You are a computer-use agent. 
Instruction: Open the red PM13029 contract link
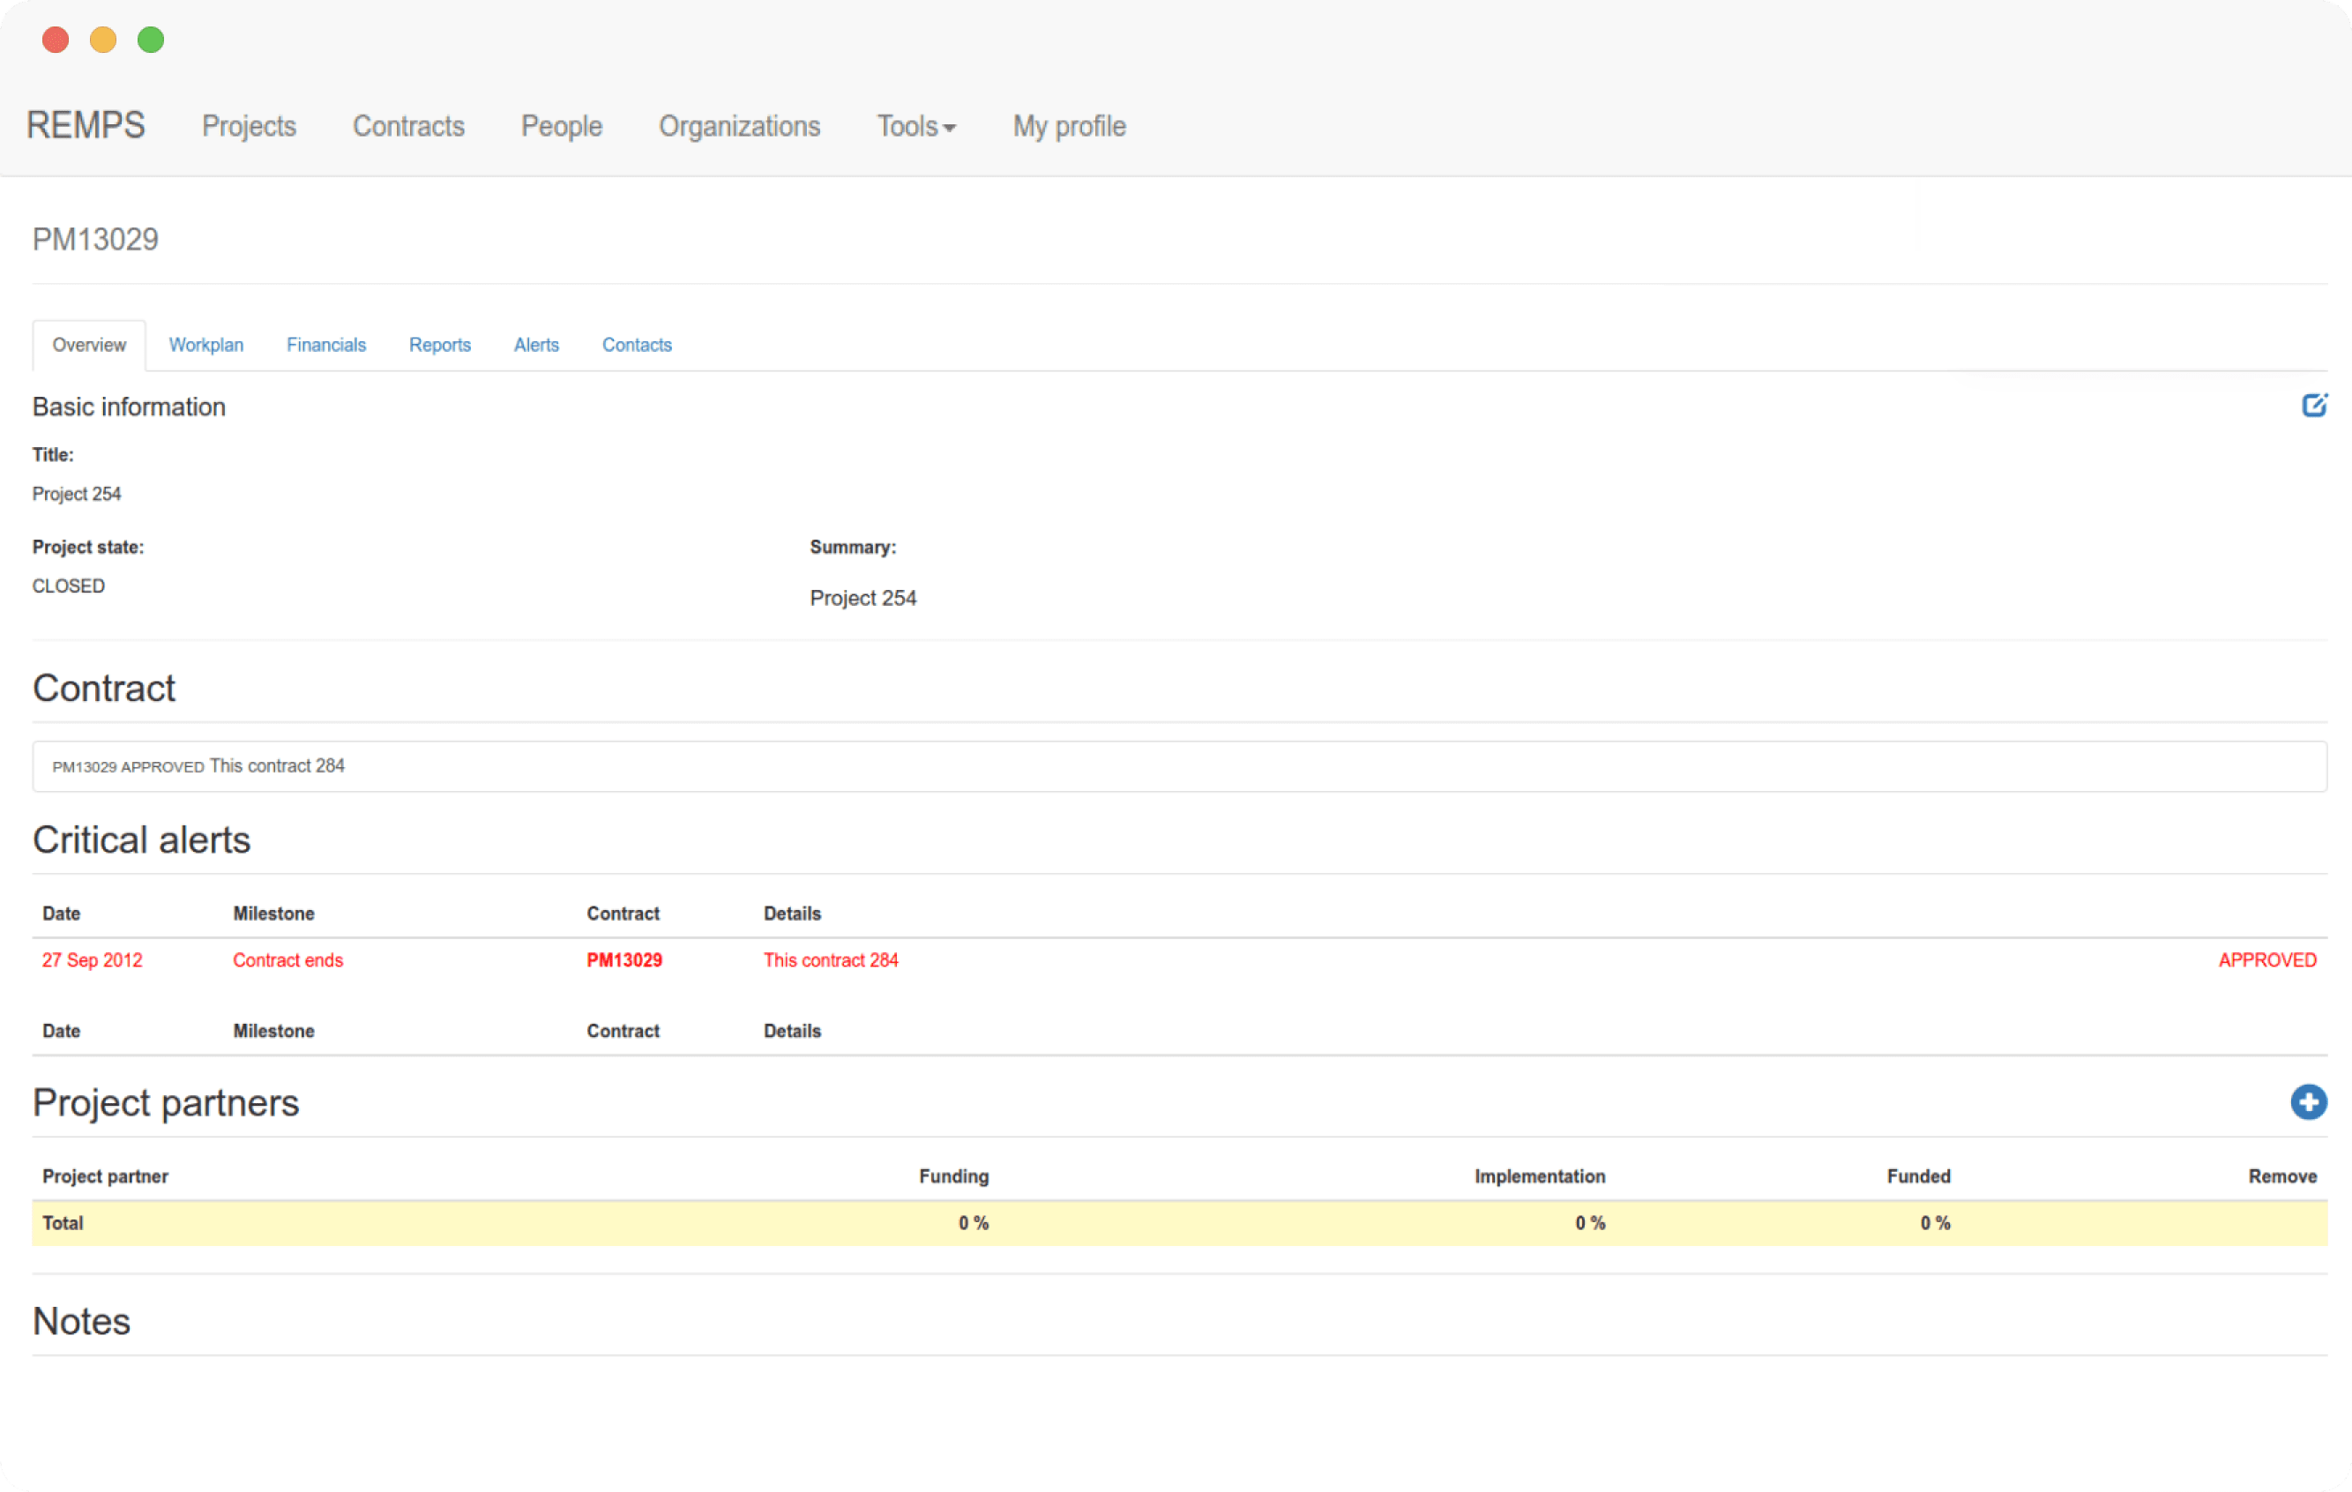(624, 960)
